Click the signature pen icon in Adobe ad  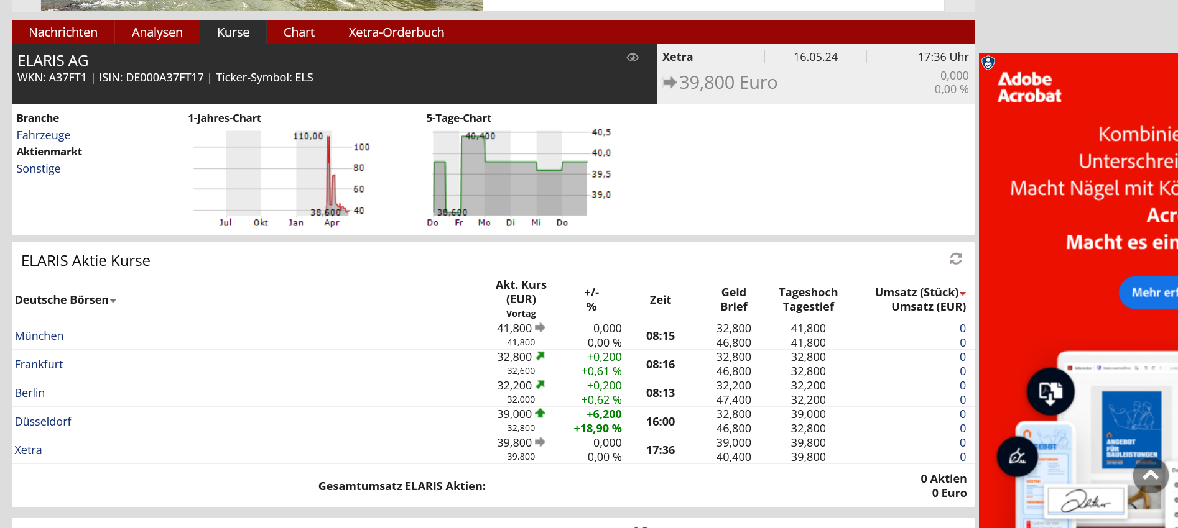1017,457
